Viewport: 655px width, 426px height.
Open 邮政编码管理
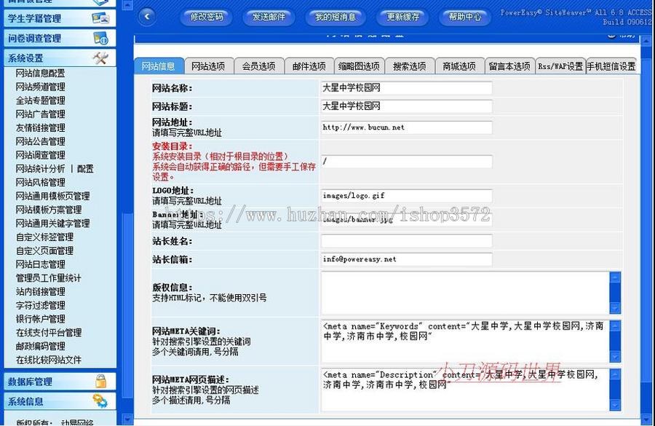[40, 346]
